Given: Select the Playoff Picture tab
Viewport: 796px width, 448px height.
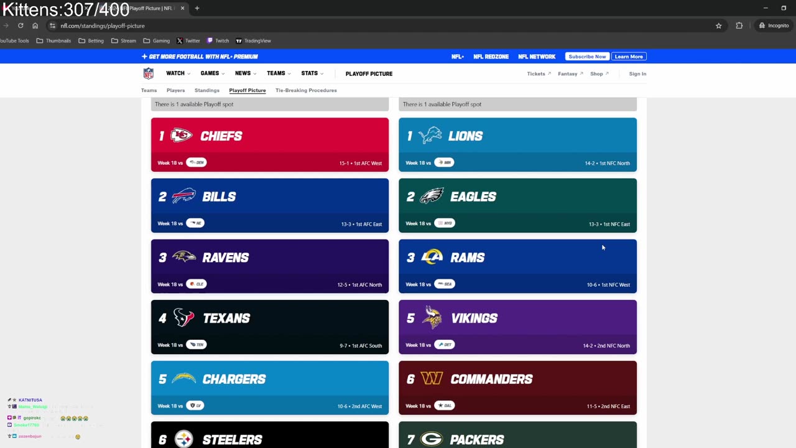Looking at the screenshot, I should click(248, 90).
